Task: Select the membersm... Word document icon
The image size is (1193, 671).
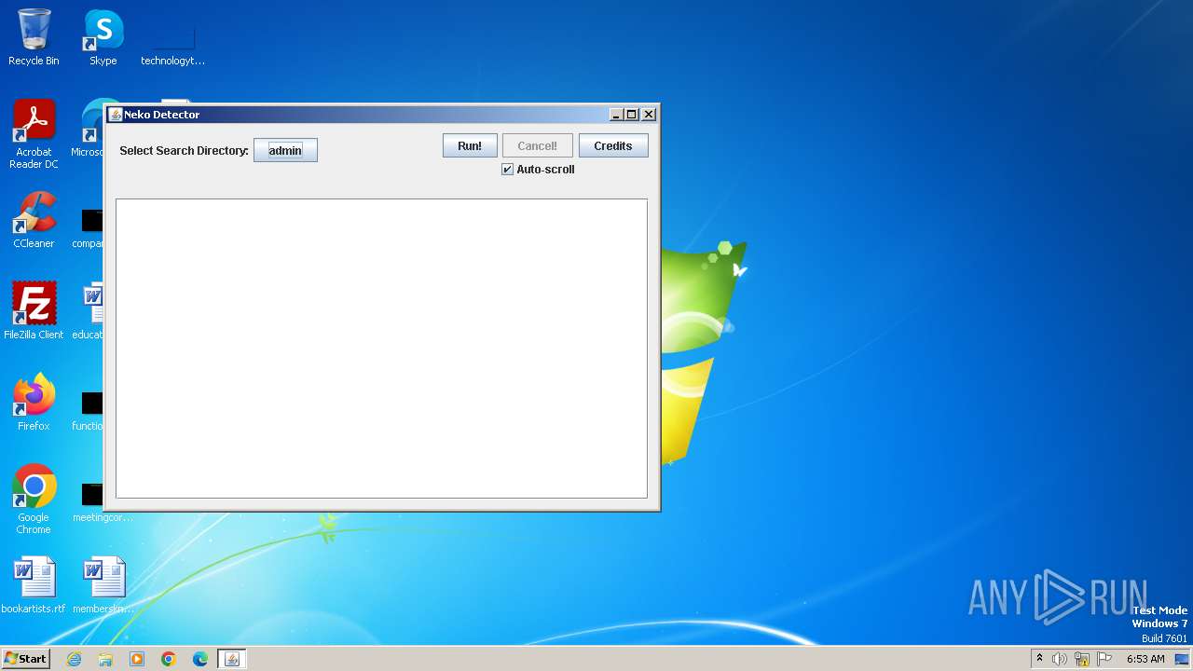Action: [103, 585]
